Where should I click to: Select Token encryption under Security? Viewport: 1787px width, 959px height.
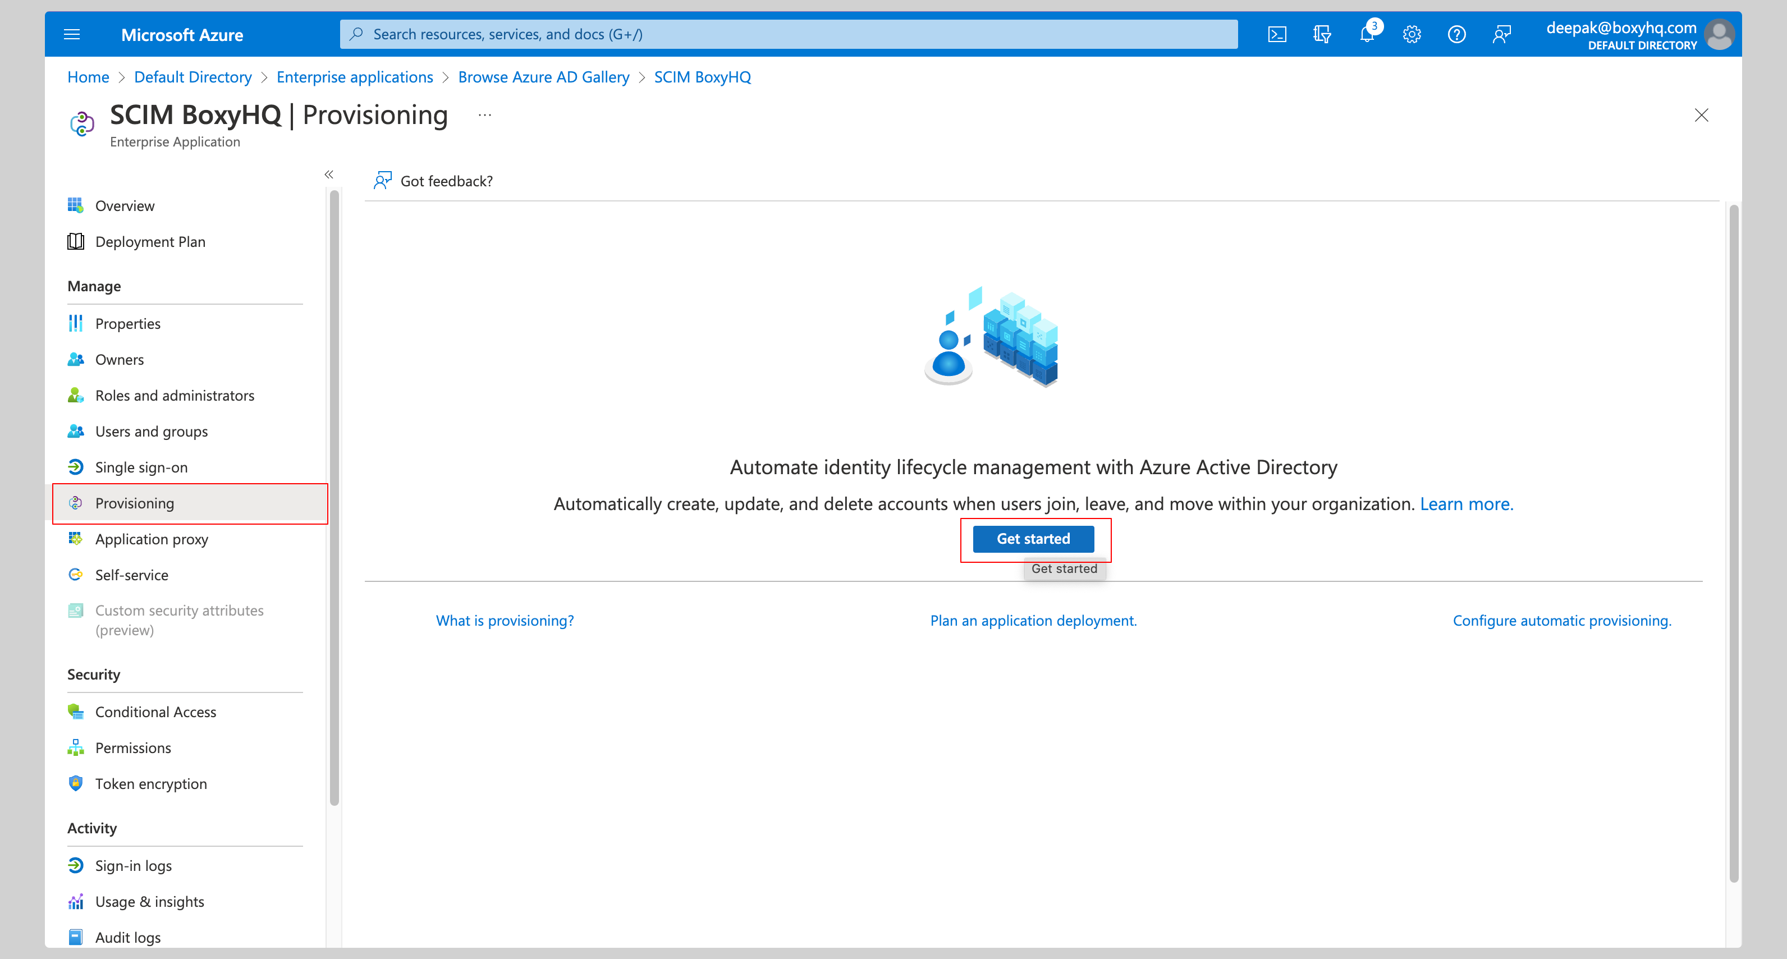[150, 783]
